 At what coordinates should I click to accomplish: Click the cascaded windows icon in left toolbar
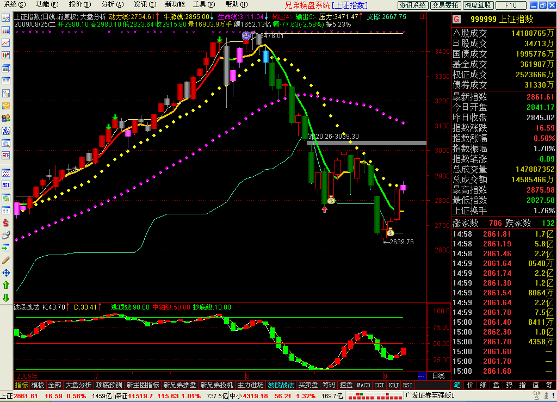click(5, 68)
